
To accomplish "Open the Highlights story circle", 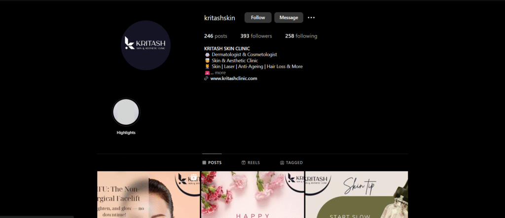I will (126, 112).
